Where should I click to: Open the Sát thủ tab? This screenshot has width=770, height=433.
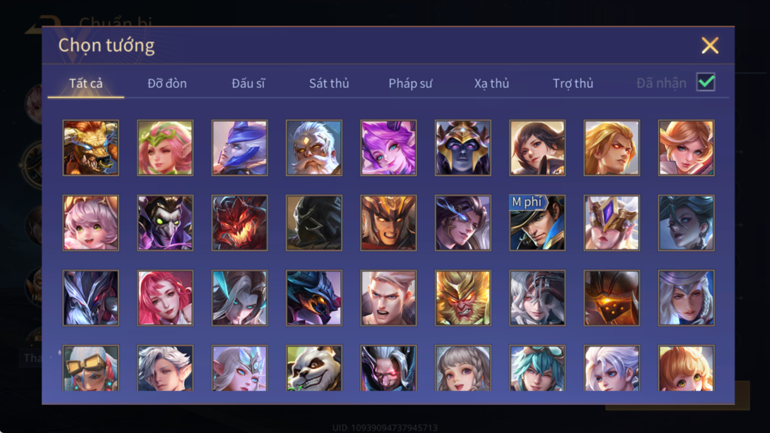[329, 83]
